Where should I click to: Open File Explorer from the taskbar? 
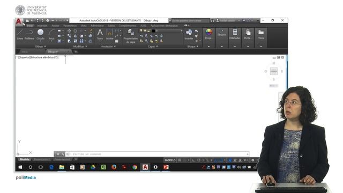[x=62, y=167]
